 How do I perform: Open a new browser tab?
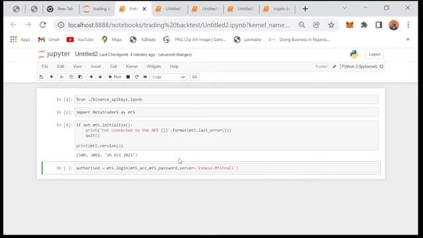305,9
